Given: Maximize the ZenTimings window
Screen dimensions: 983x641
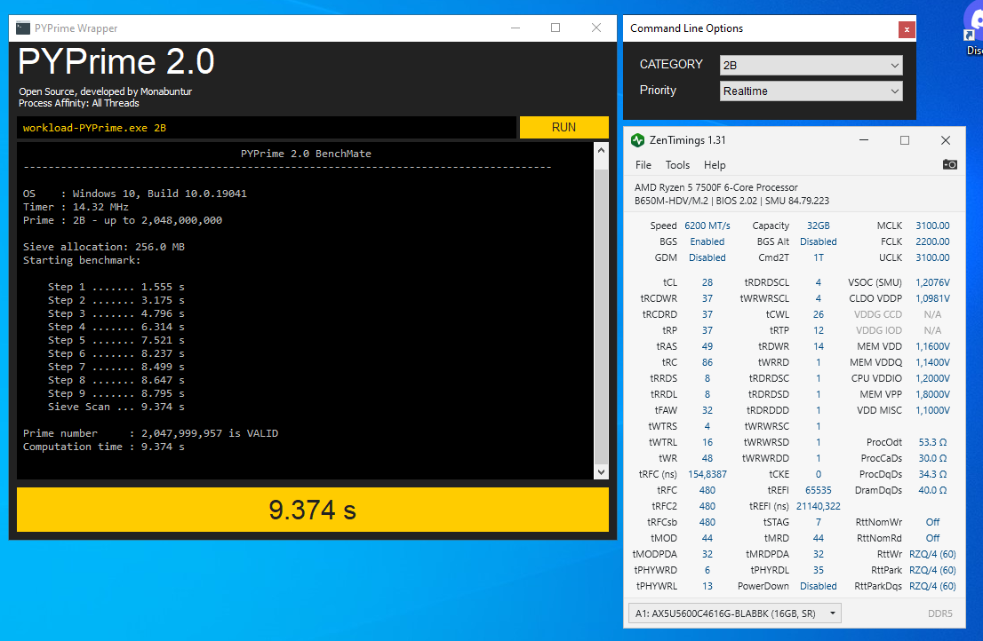Looking at the screenshot, I should coord(905,140).
